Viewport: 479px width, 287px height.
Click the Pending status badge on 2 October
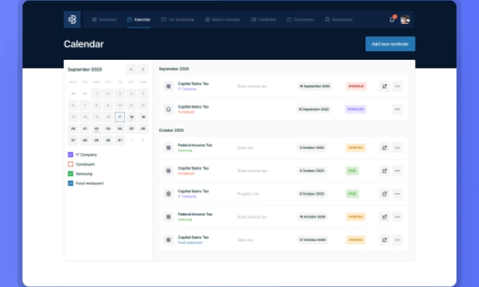click(355, 147)
